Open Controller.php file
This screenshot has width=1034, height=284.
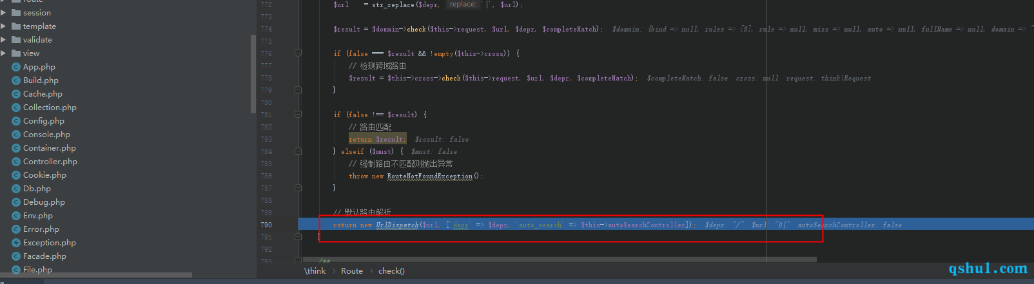click(x=50, y=162)
